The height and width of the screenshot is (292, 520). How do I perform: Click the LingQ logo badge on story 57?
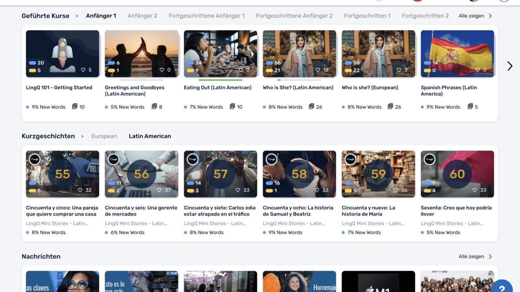point(193,159)
